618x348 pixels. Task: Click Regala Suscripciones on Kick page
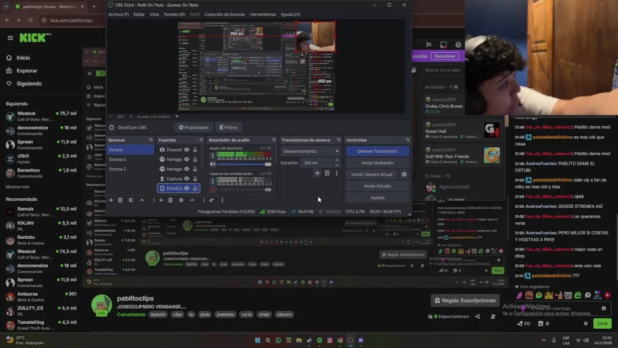(465, 301)
